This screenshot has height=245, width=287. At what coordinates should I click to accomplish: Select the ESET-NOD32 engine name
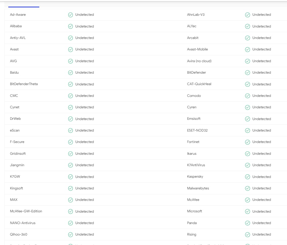197,130
